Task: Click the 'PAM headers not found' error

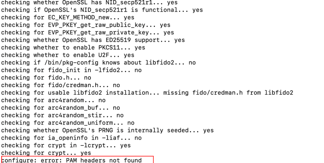Action: [x=104, y=160]
